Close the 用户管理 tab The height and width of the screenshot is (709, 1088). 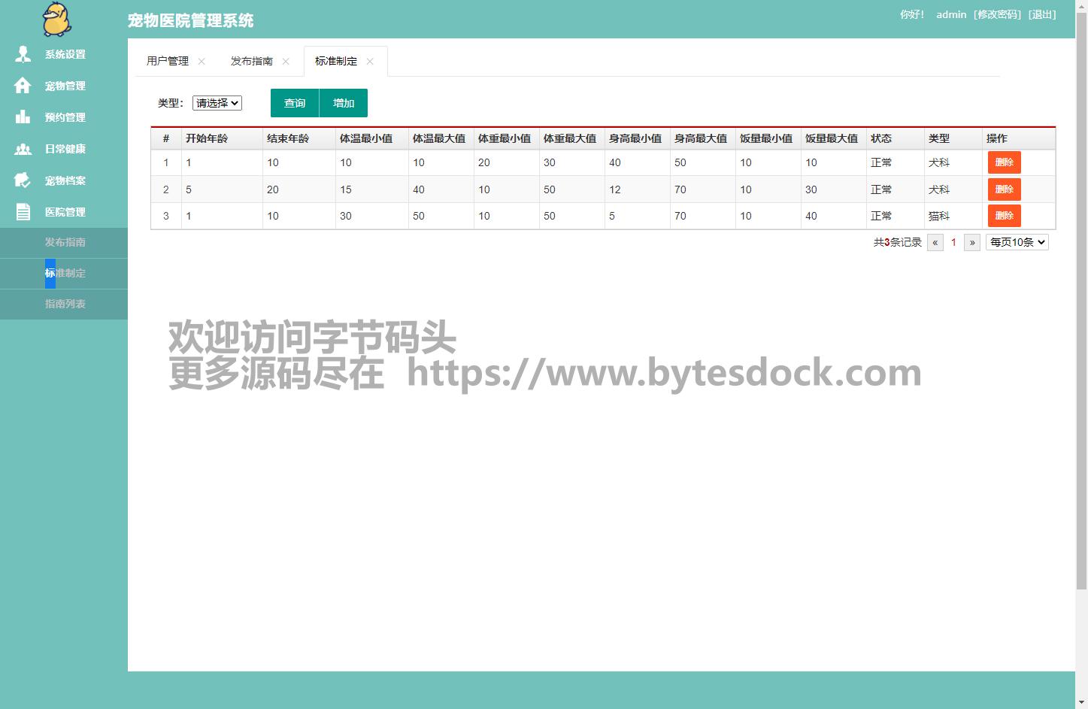pos(202,62)
